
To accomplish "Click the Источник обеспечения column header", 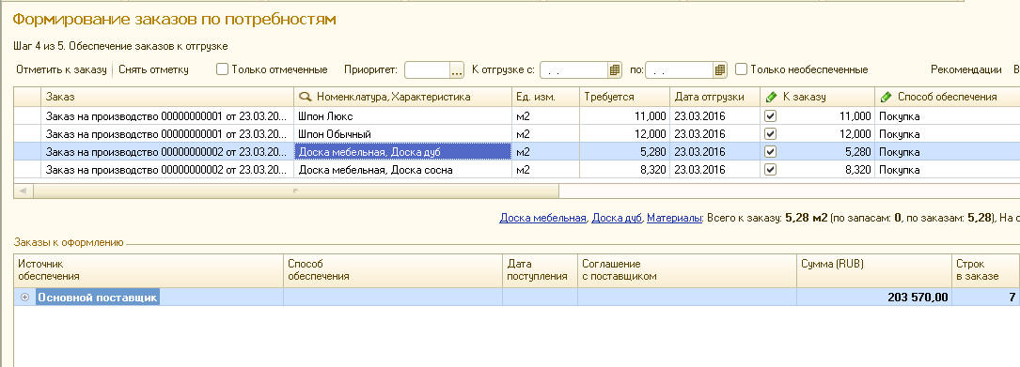I will pos(149,270).
